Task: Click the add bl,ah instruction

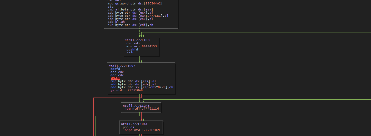Action: (116, 22)
